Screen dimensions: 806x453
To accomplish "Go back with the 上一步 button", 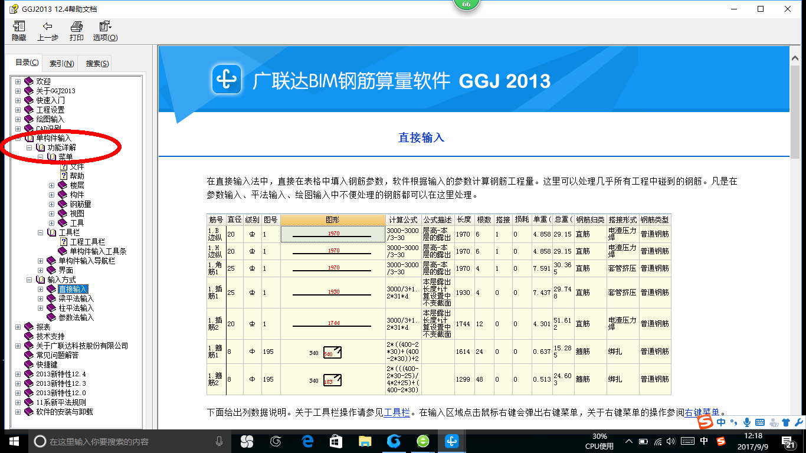I will pos(48,31).
